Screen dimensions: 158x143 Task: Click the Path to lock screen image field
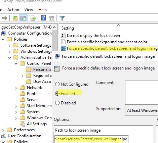[91, 139]
